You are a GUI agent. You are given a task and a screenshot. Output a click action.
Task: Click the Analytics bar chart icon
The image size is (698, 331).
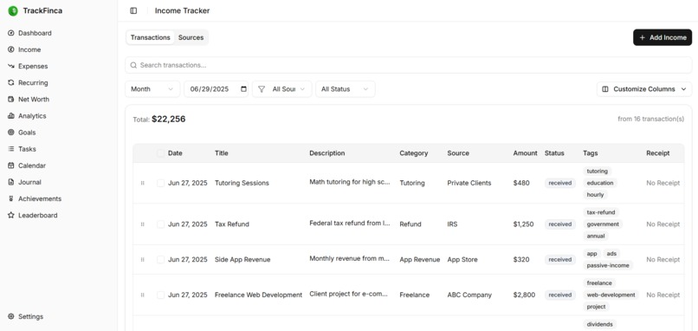11,116
